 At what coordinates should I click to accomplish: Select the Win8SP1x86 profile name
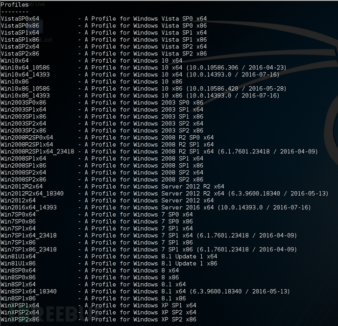coord(18,299)
